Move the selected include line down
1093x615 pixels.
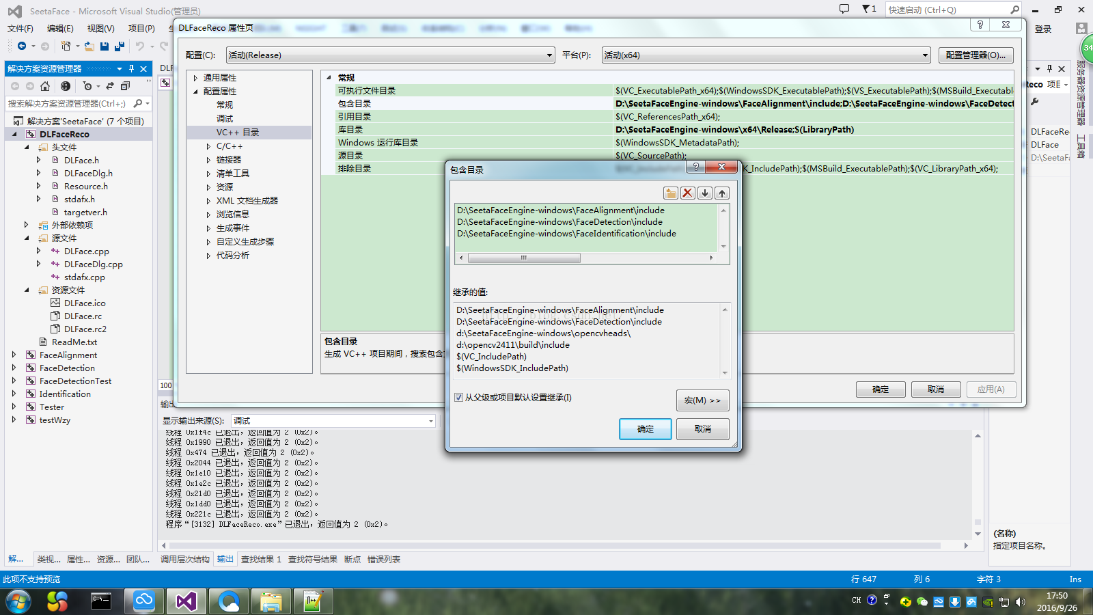pos(705,193)
